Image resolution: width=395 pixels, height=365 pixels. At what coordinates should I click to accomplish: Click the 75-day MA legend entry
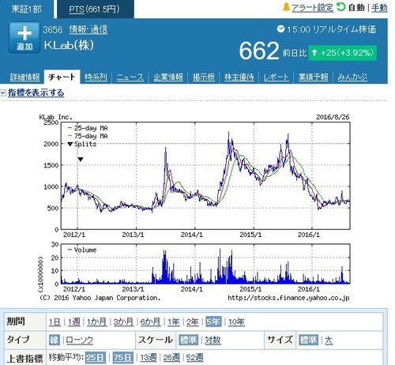tap(88, 136)
